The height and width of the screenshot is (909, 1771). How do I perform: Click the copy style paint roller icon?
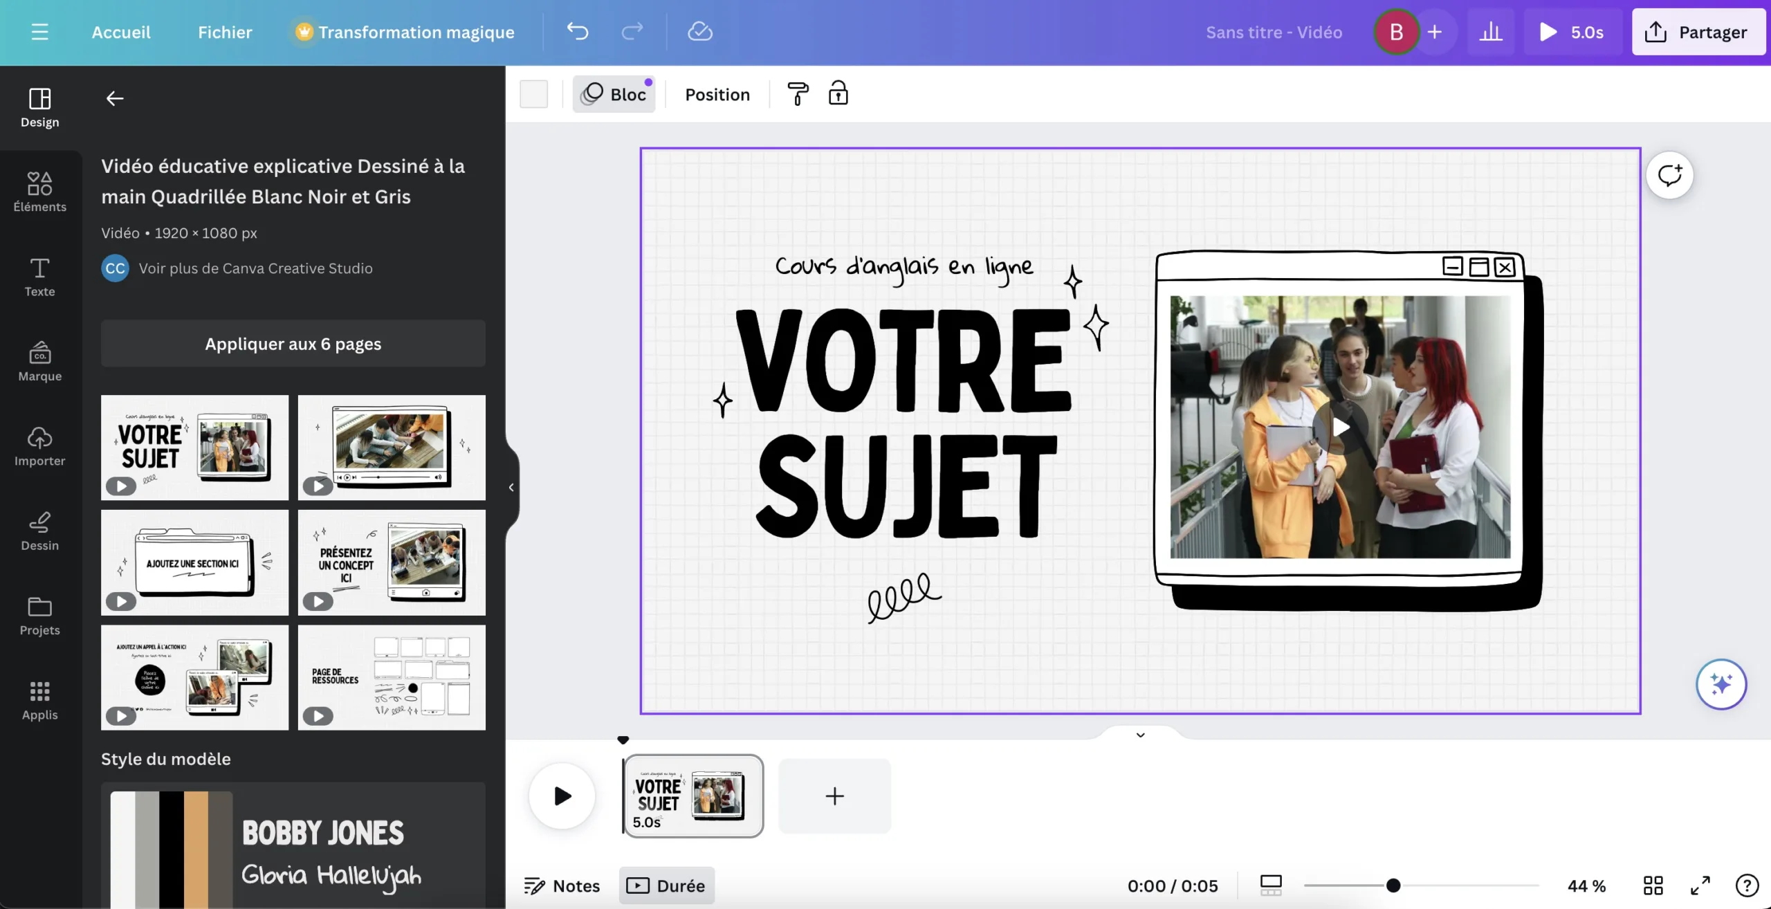point(797,94)
